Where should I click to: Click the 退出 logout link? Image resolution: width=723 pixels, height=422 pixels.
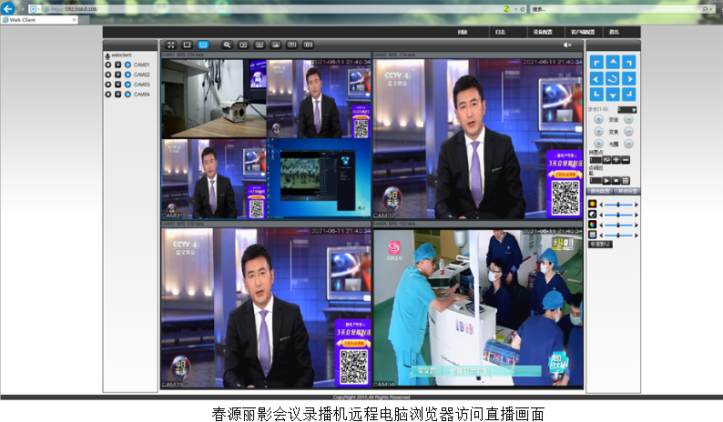pyautogui.click(x=614, y=32)
